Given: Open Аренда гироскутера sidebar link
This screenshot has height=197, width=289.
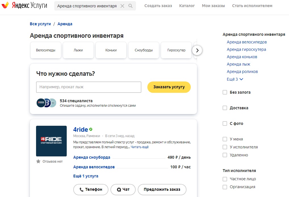Looking at the screenshot, I should click(x=246, y=49).
